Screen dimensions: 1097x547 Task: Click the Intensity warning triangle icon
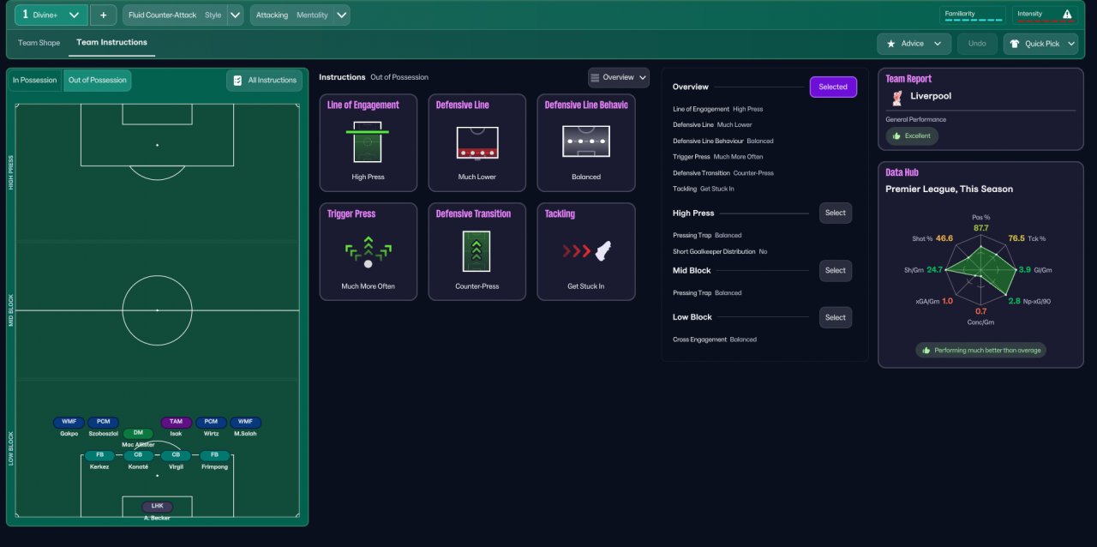[x=1067, y=14]
